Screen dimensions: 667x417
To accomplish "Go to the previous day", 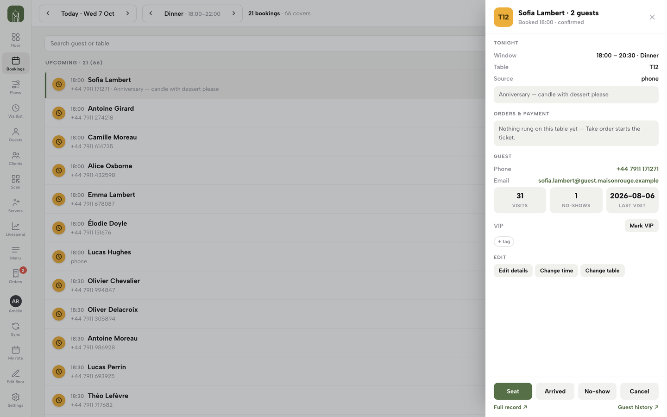I will tap(48, 13).
